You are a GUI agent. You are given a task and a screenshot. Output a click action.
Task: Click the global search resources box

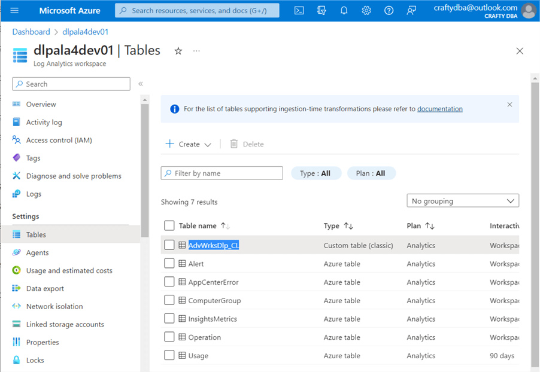[x=197, y=11]
